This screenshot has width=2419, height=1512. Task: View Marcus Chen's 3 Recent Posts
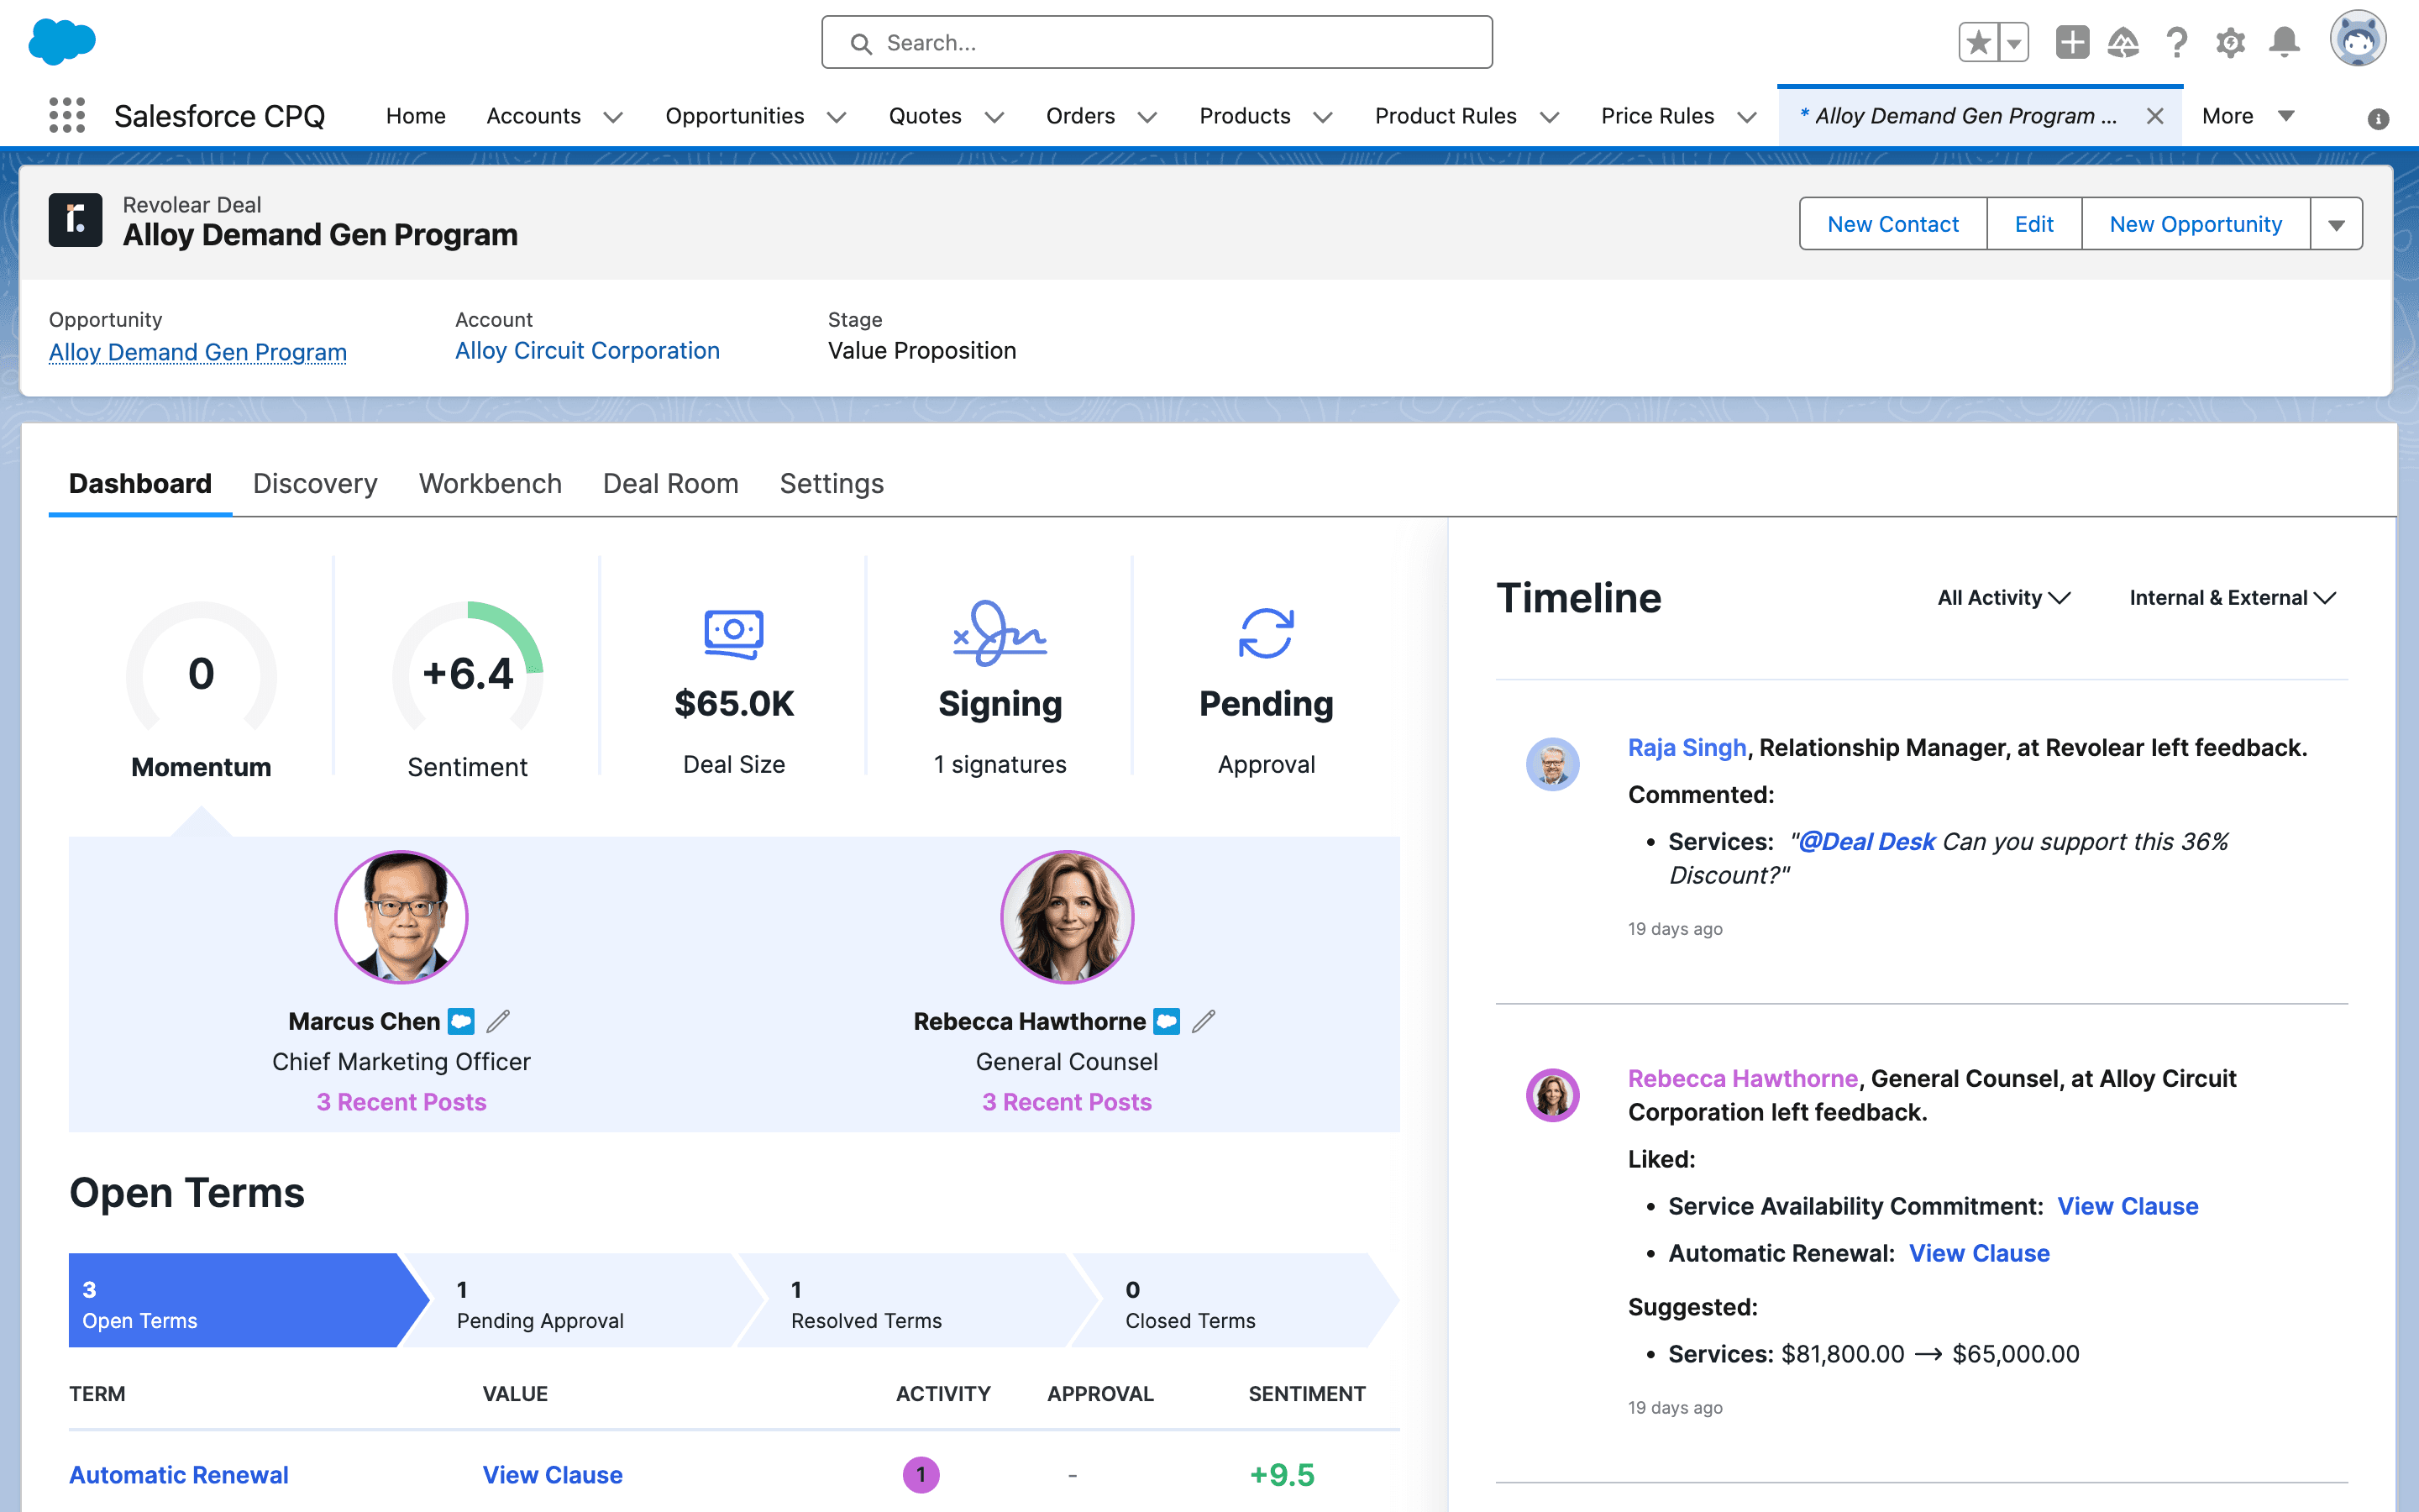pos(401,1102)
